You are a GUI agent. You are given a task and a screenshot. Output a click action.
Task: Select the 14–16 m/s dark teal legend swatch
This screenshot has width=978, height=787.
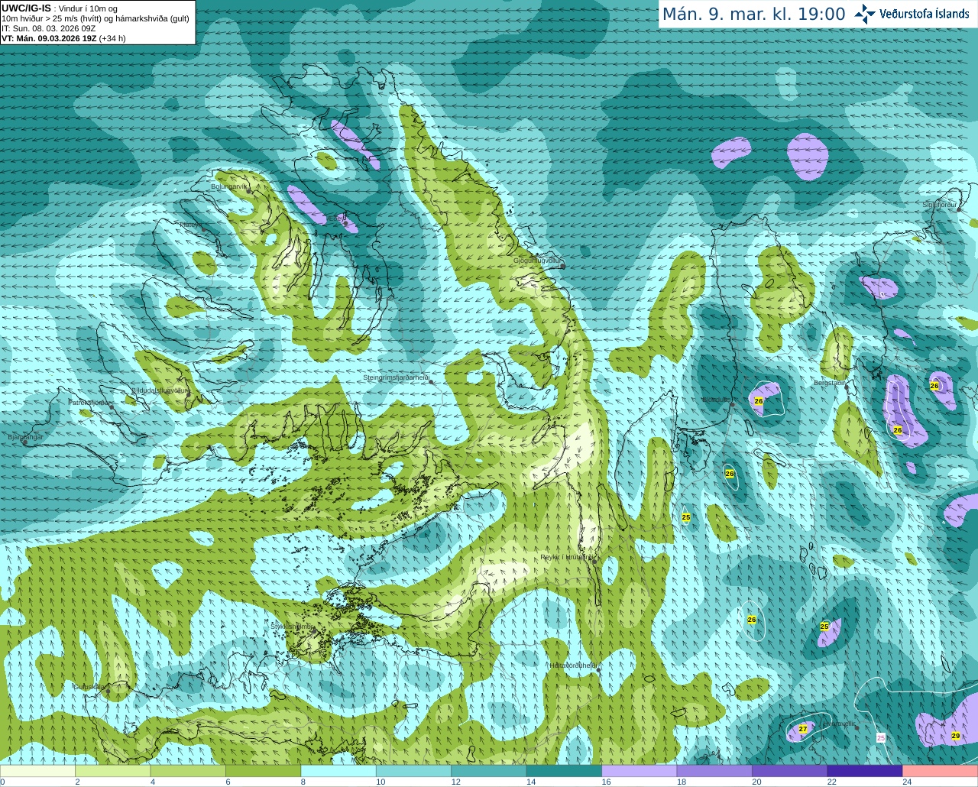[x=564, y=771]
